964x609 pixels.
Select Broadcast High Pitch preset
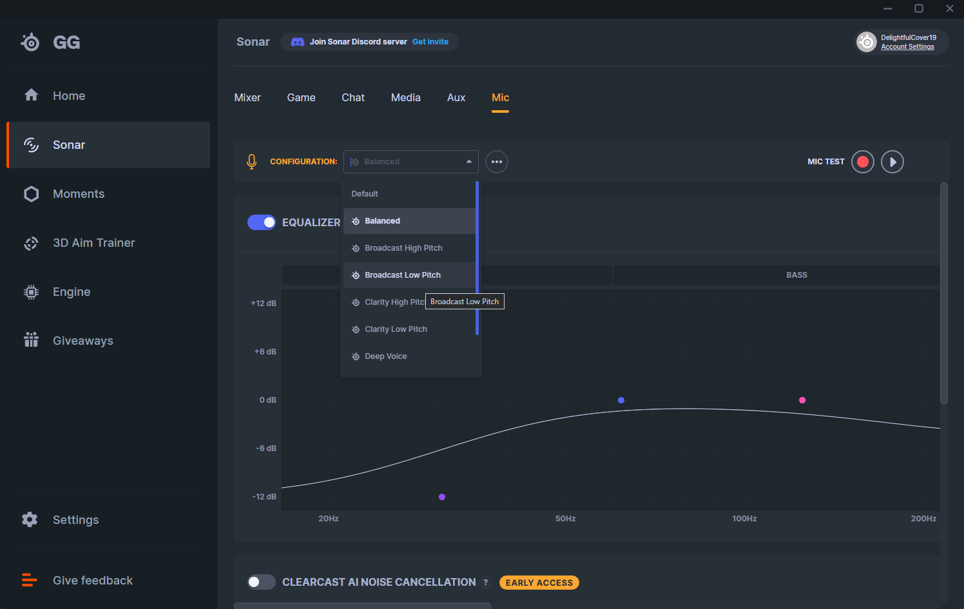pyautogui.click(x=409, y=248)
